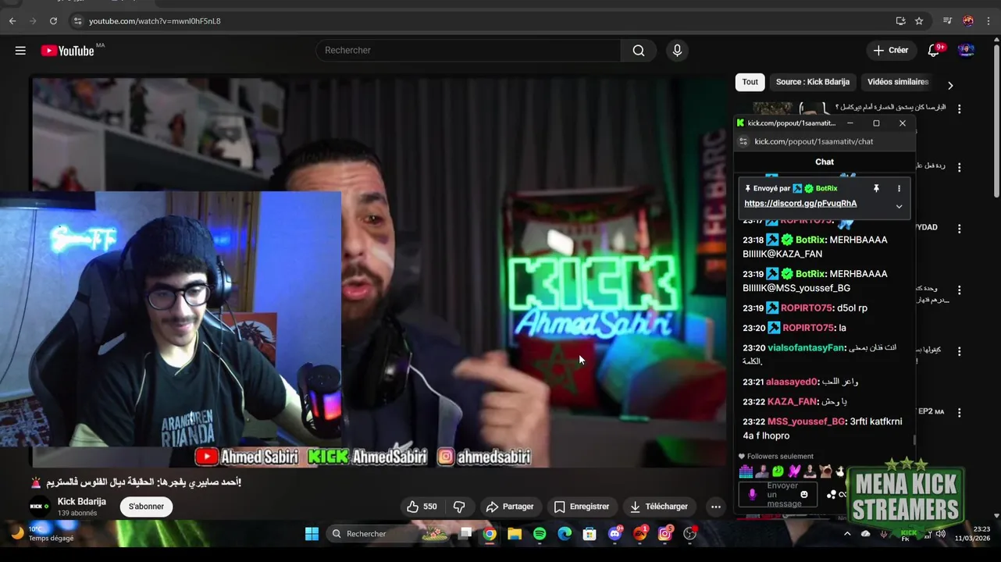1001x562 pixels.
Task: Open the Kick Bdarija channel name
Action: click(81, 501)
